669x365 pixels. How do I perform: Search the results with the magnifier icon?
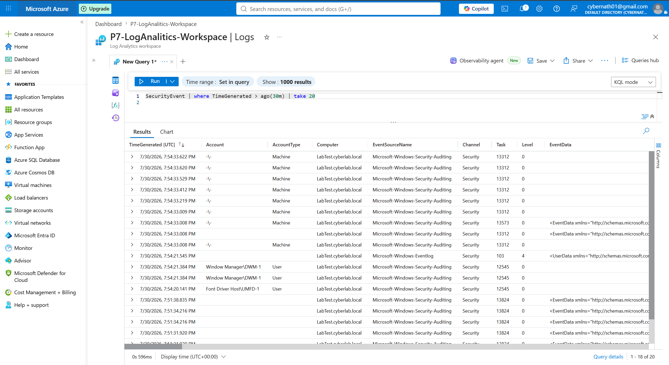pos(646,131)
